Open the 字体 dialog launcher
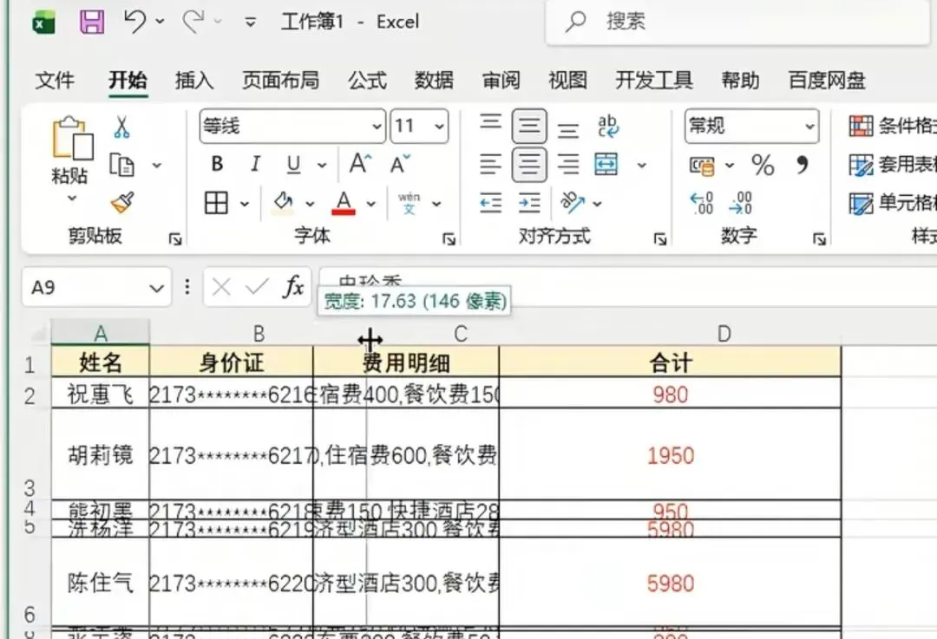This screenshot has width=937, height=639. (449, 239)
